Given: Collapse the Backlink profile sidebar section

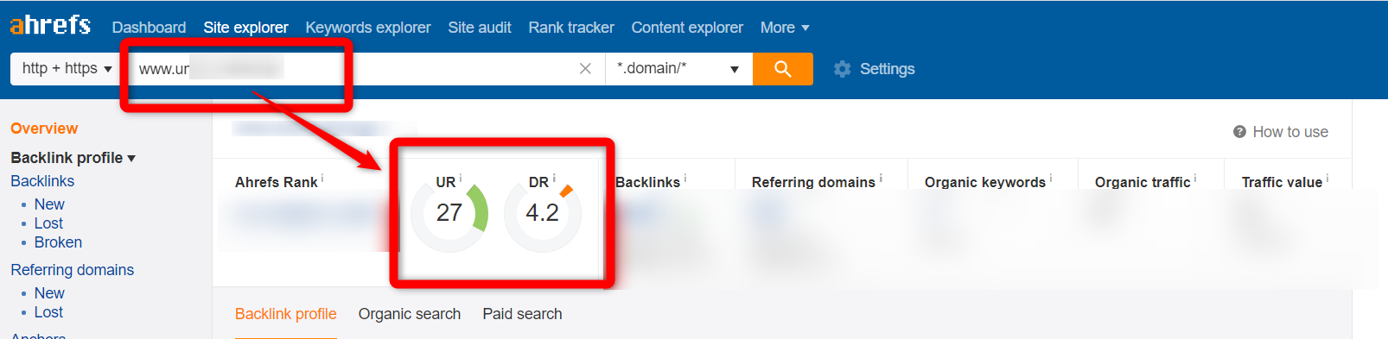Looking at the screenshot, I should coord(73,158).
